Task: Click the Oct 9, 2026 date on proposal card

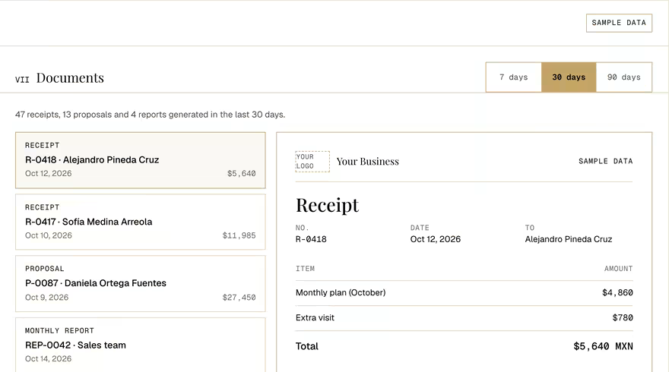Action: tap(46, 298)
